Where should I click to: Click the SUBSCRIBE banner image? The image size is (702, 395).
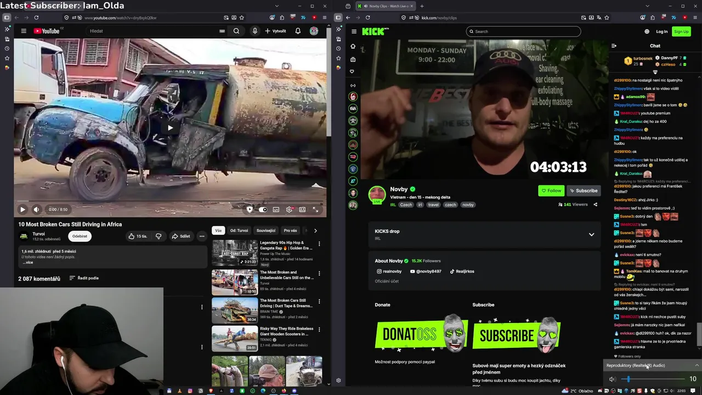516,335
